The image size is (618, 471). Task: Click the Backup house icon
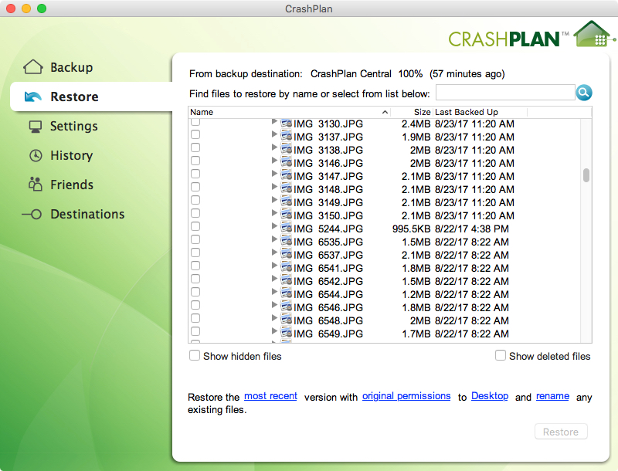tap(33, 67)
